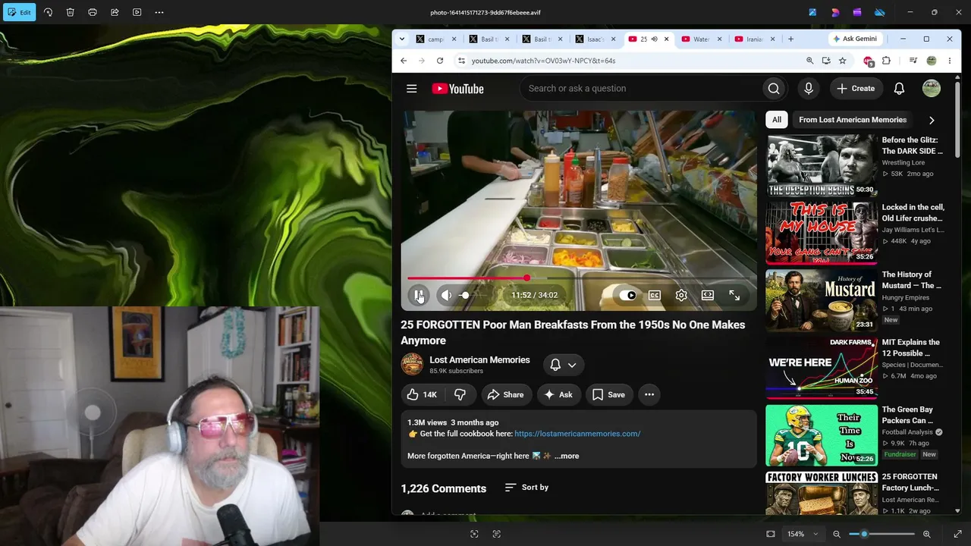The image size is (971, 546).
Task: Start voice search with the microphone
Action: point(809,89)
